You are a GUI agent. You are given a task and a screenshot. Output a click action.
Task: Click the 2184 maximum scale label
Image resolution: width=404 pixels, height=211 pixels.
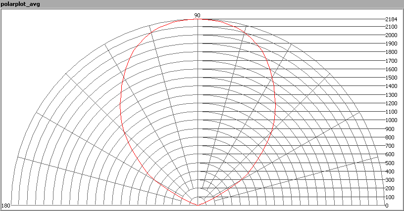pyautogui.click(x=391, y=19)
